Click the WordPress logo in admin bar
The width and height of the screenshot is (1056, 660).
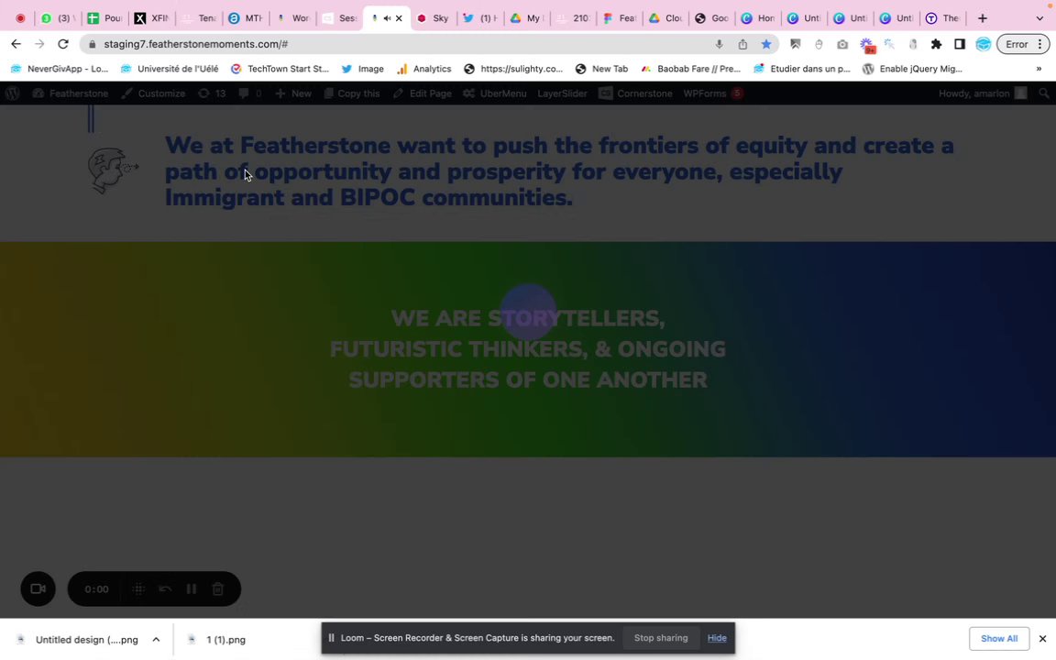pyautogui.click(x=12, y=93)
